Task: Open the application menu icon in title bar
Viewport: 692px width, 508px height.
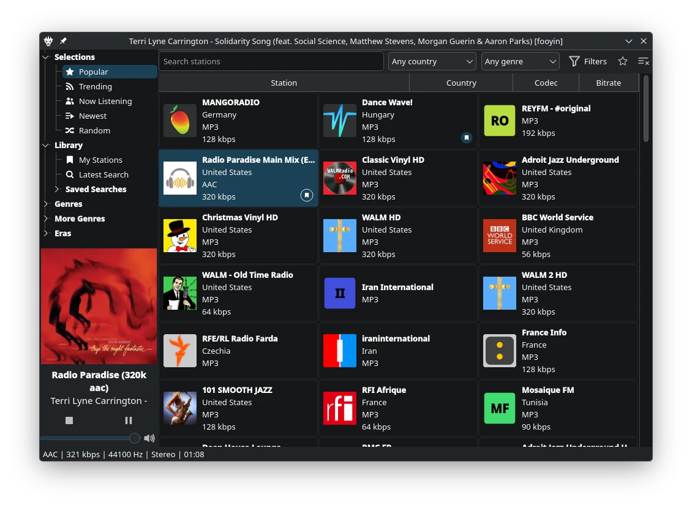Action: pyautogui.click(x=48, y=41)
